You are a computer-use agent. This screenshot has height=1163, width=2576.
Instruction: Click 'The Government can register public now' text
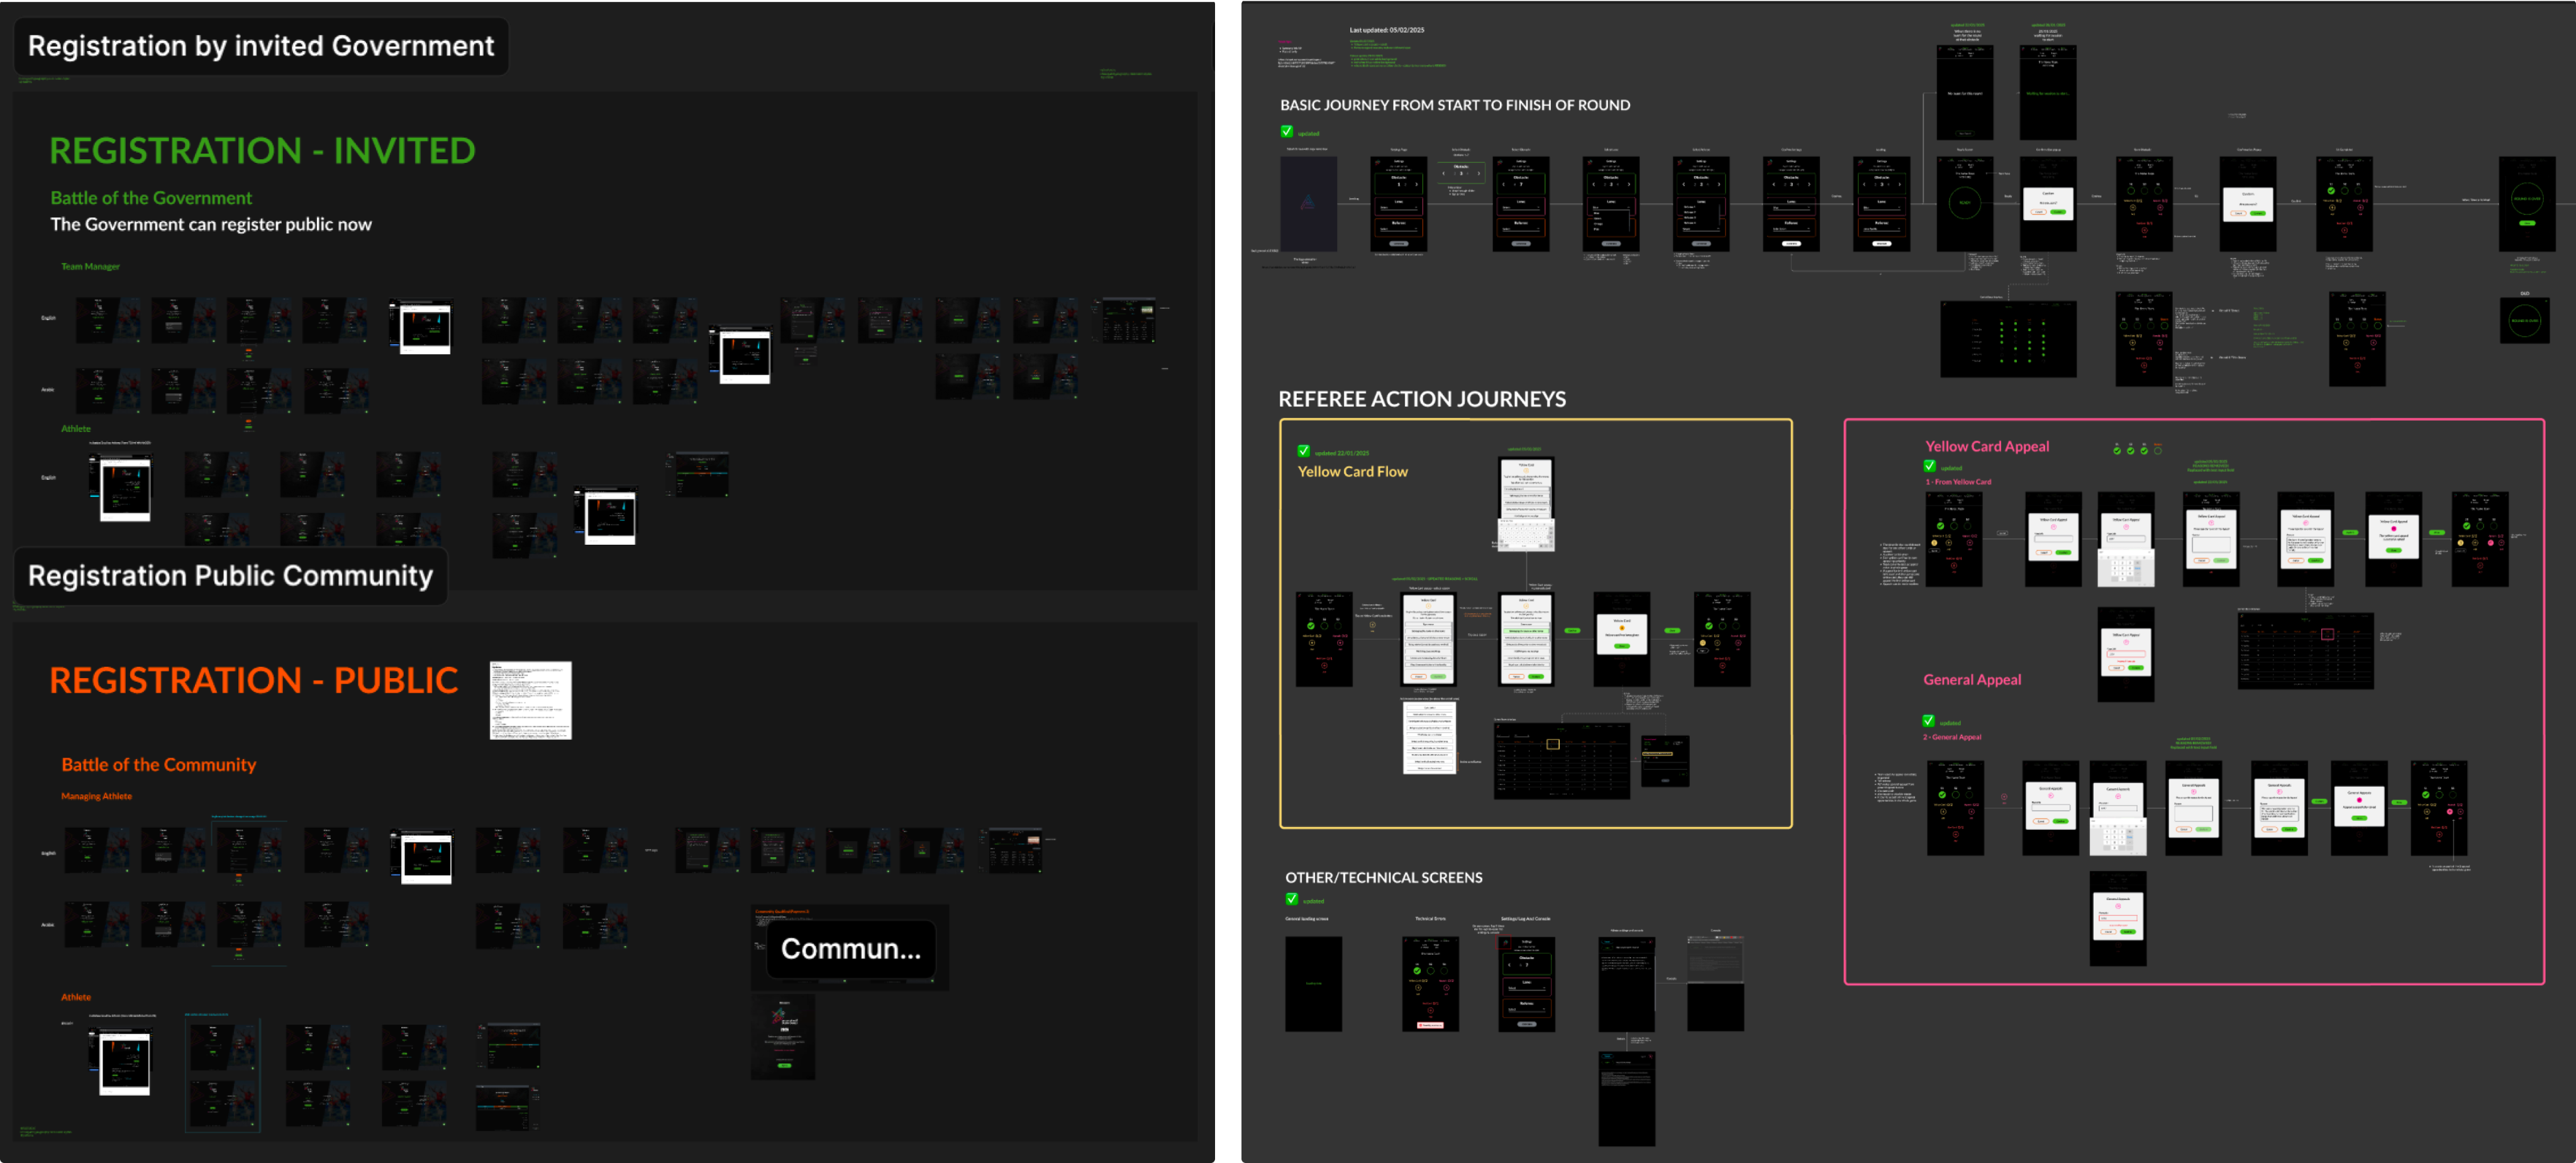211,224
